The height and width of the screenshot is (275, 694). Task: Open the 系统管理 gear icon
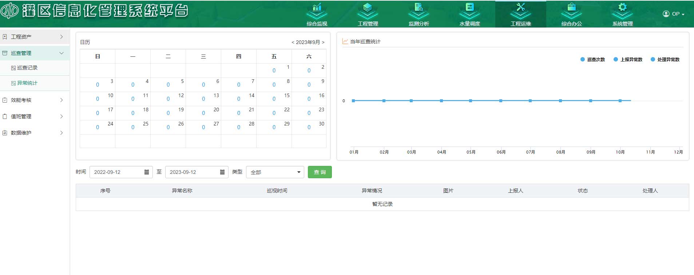click(x=622, y=8)
